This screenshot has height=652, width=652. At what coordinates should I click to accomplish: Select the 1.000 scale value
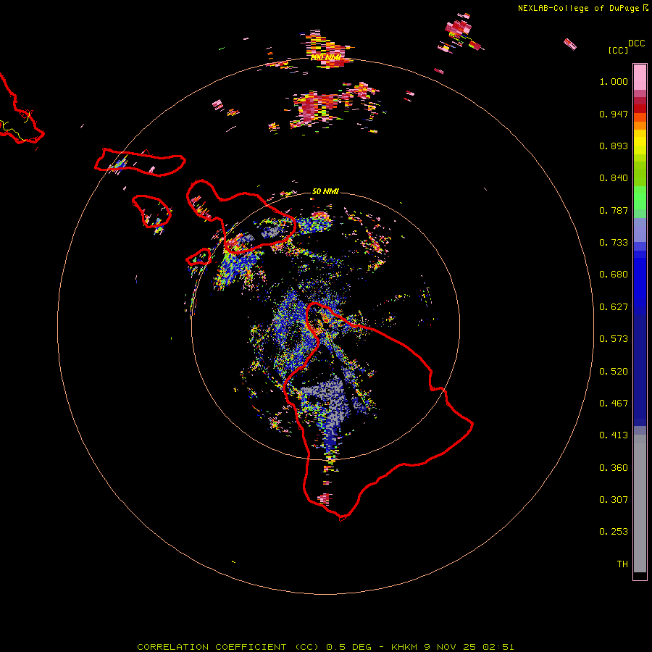614,81
